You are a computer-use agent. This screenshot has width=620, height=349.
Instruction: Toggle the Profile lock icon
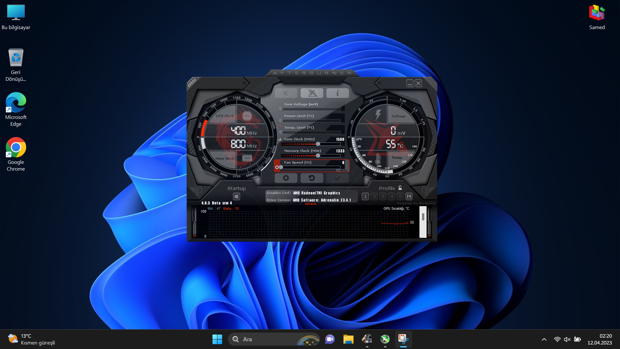400,188
